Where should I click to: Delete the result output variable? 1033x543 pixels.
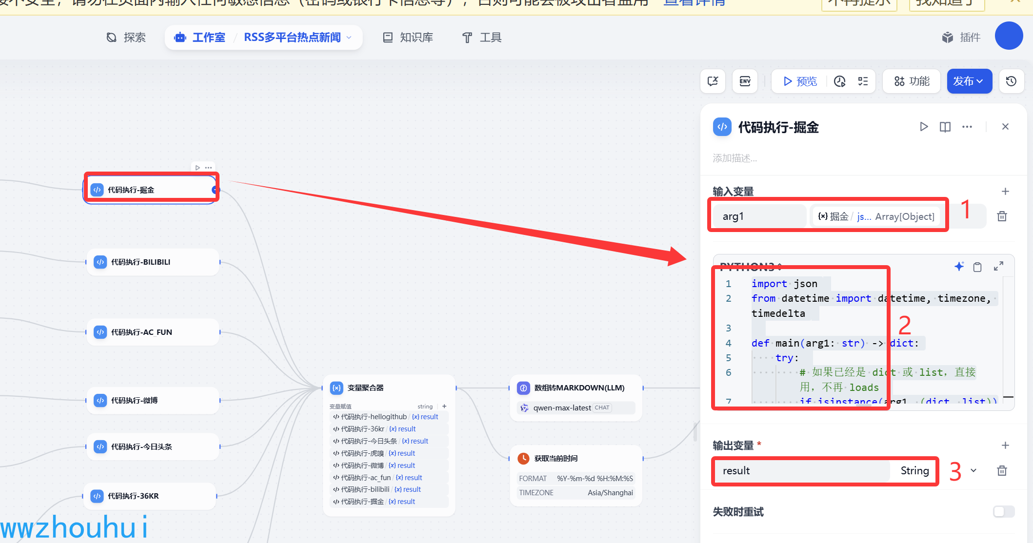(1002, 471)
